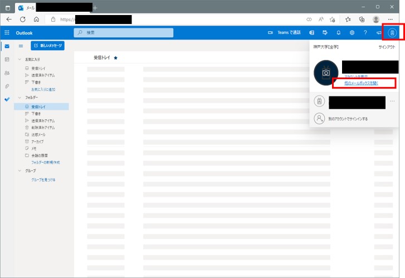
Task: Click the Teams で通話 label
Action: (x=289, y=32)
